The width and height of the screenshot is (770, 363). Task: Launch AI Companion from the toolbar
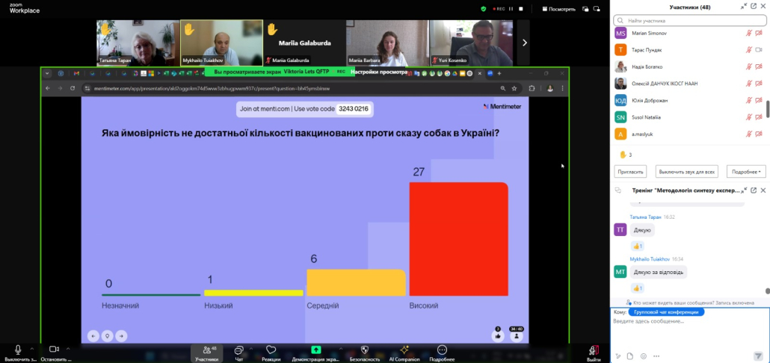[404, 350]
